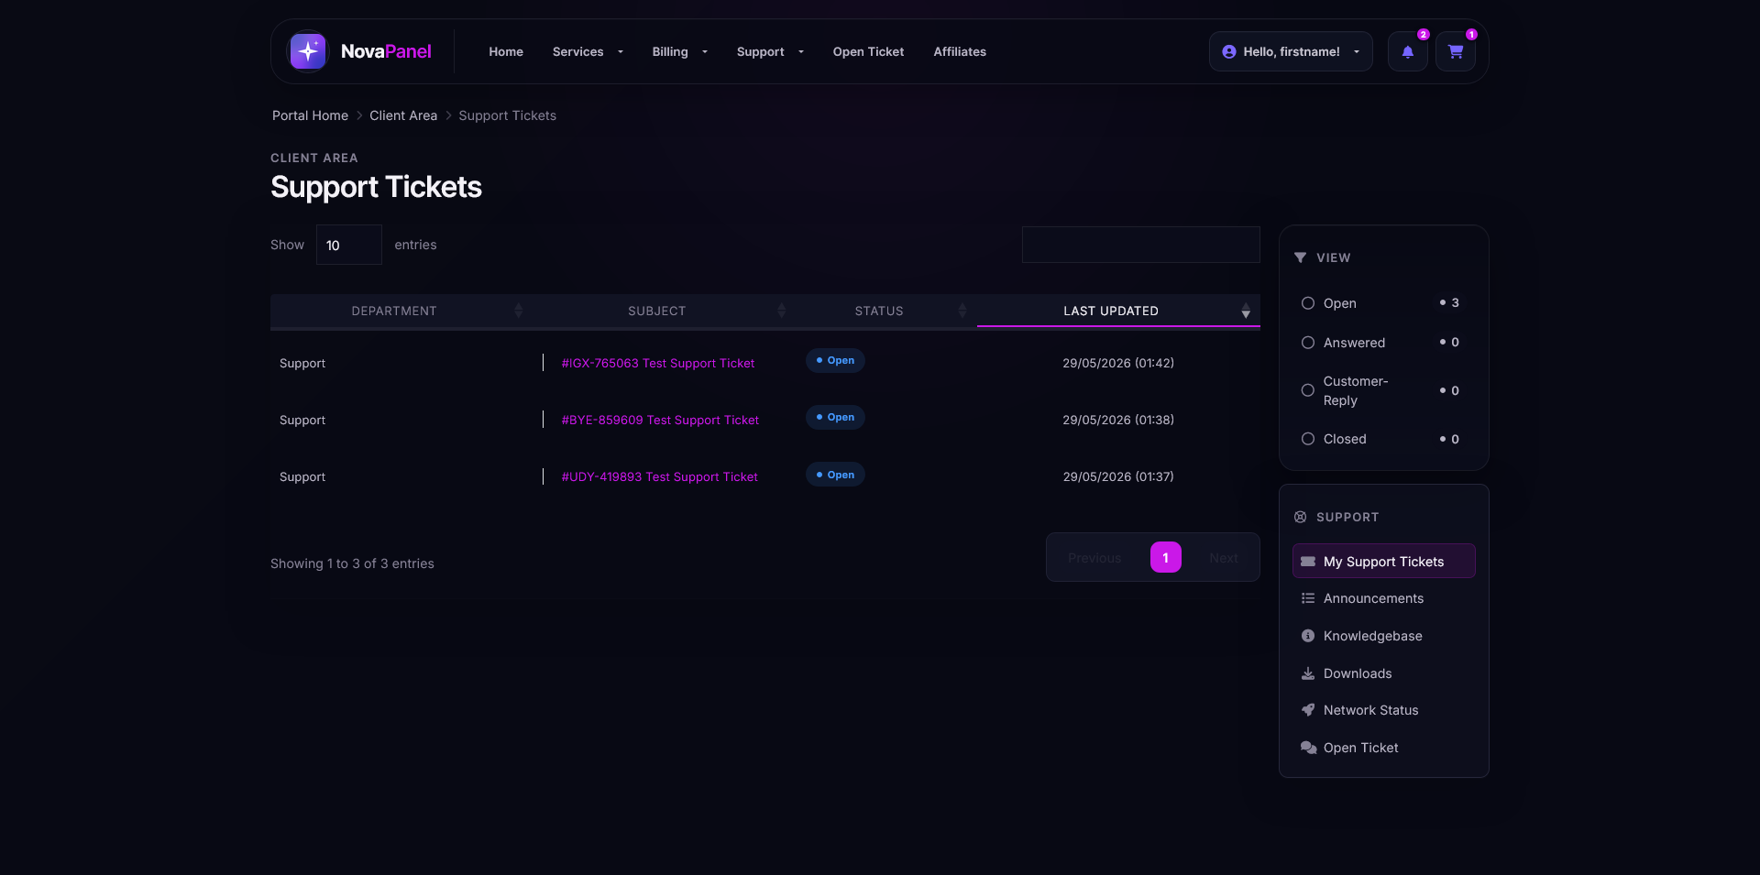Expand the Billing dropdown menu
This screenshot has height=875, width=1760.
click(x=679, y=51)
